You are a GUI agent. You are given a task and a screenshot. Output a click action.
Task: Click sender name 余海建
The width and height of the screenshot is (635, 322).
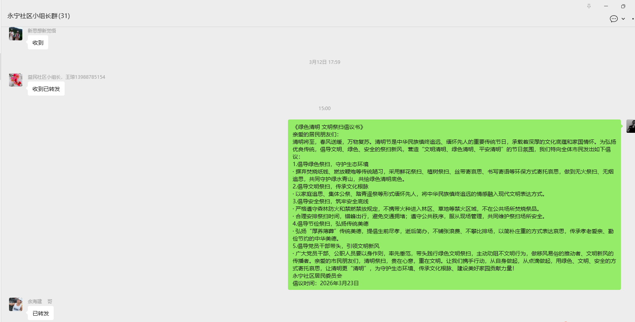[x=35, y=301]
